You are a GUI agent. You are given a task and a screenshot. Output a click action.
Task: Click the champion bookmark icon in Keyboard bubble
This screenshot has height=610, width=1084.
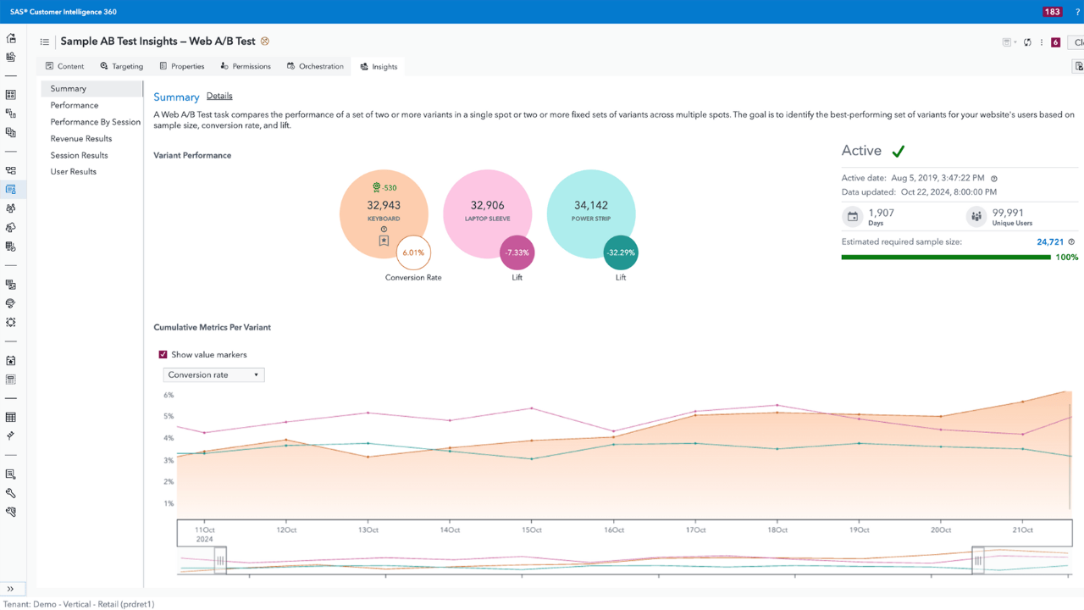pyautogui.click(x=384, y=241)
